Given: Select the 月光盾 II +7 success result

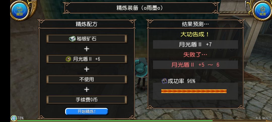Looking at the screenshot, I should (x=195, y=44).
